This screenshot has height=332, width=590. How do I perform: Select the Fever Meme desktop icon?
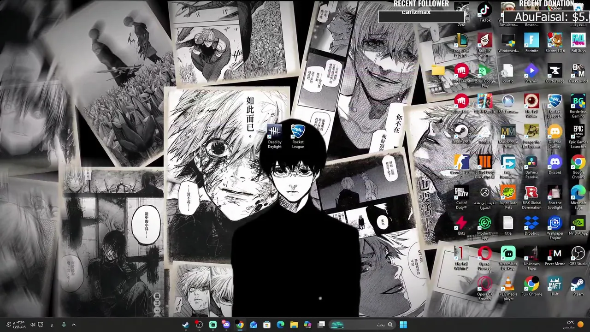(x=555, y=256)
